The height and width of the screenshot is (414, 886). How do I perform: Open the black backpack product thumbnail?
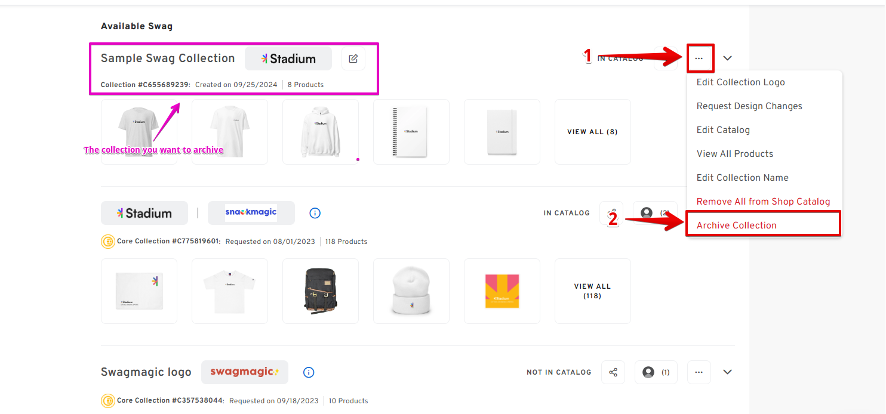[x=321, y=291]
